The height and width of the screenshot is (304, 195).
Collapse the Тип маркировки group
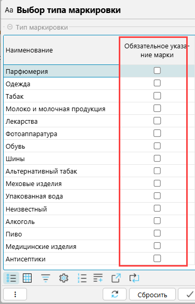[x=10, y=27]
